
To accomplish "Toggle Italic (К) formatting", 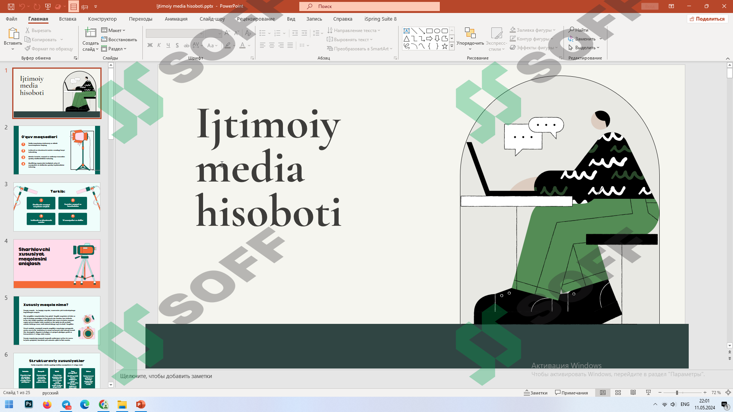I will pos(159,45).
